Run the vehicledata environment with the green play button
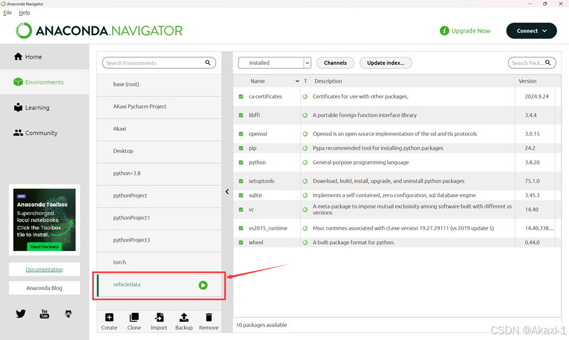The image size is (569, 340). [203, 285]
